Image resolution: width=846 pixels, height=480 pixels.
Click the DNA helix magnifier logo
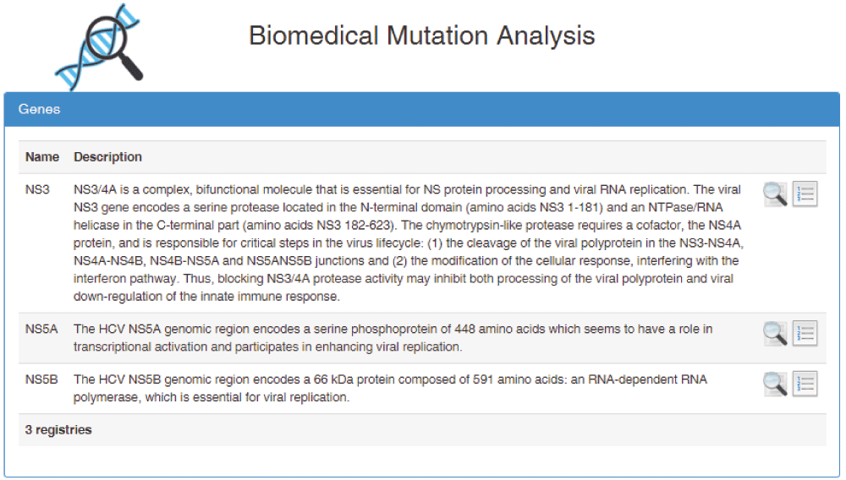tap(99, 46)
